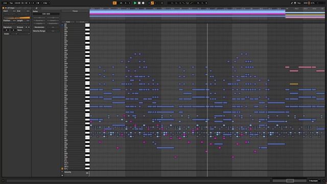The image size is (327, 184).
Task: Click the Set button next to Position
Action: (14, 20)
